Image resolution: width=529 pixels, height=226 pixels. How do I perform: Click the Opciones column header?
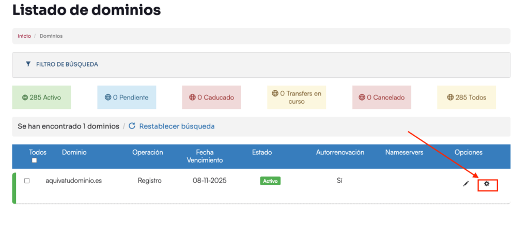469,152
